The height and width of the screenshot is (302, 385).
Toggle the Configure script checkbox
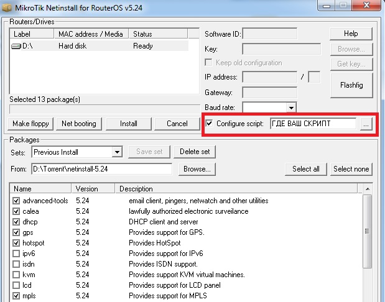coord(209,123)
